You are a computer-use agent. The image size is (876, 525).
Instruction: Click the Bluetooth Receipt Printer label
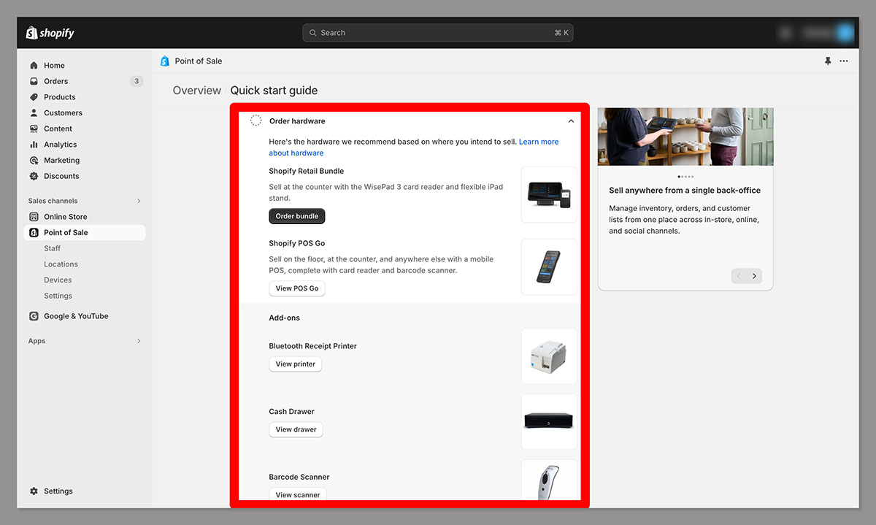pos(312,346)
